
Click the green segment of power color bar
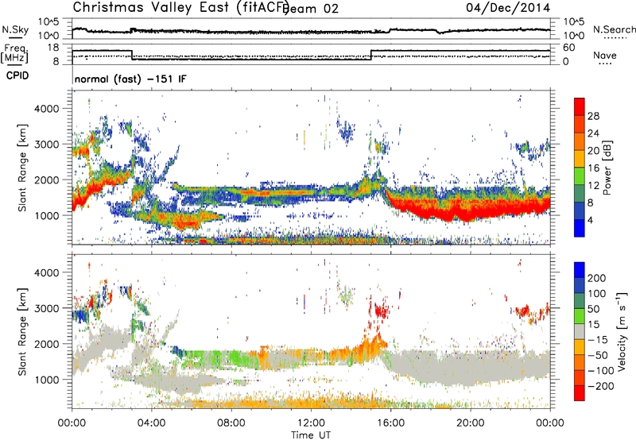[580, 176]
